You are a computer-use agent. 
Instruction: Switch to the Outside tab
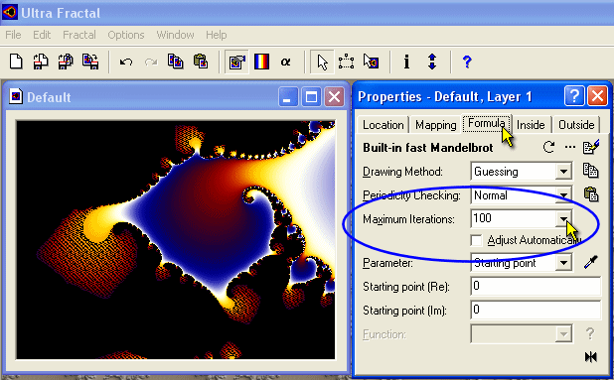coord(576,125)
